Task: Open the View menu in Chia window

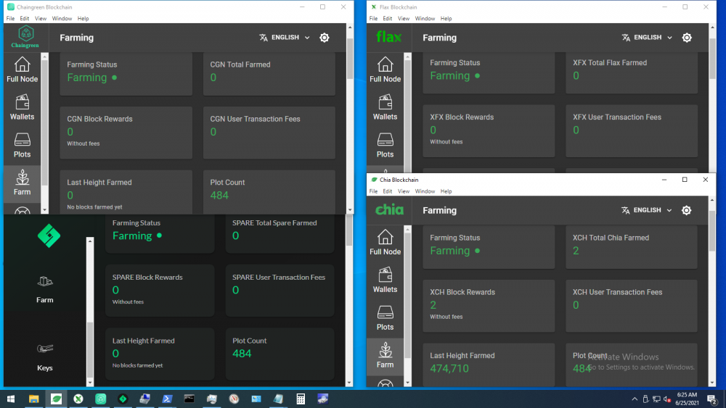Action: pyautogui.click(x=403, y=191)
